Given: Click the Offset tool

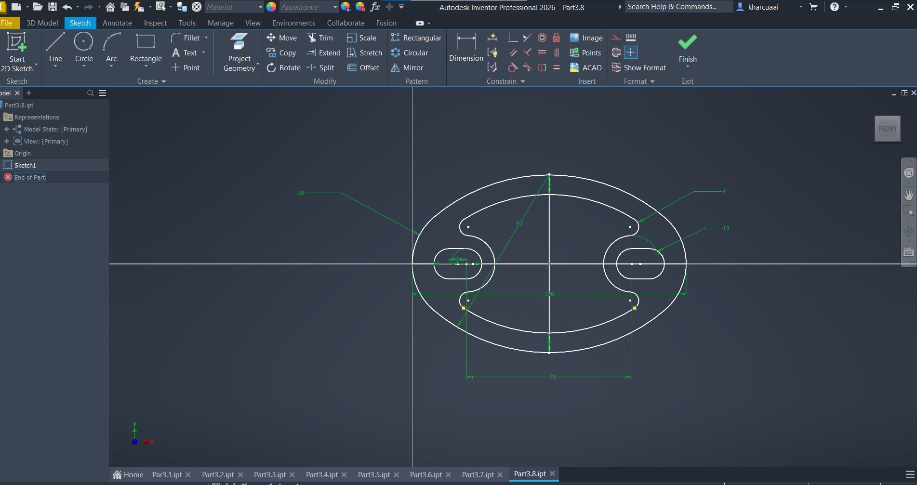Looking at the screenshot, I should click(363, 68).
